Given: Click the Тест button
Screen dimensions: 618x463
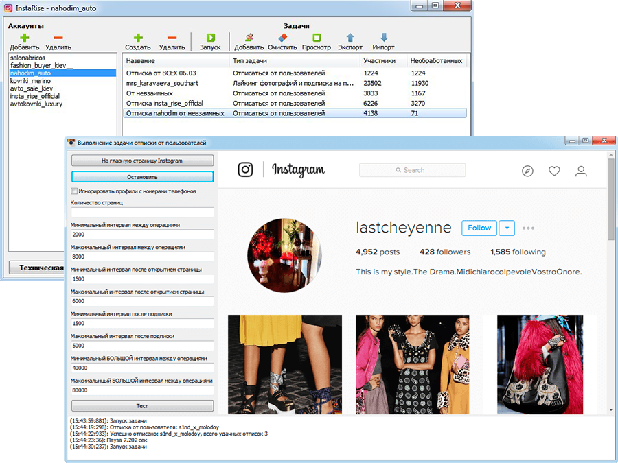Looking at the screenshot, I should pos(142,405).
